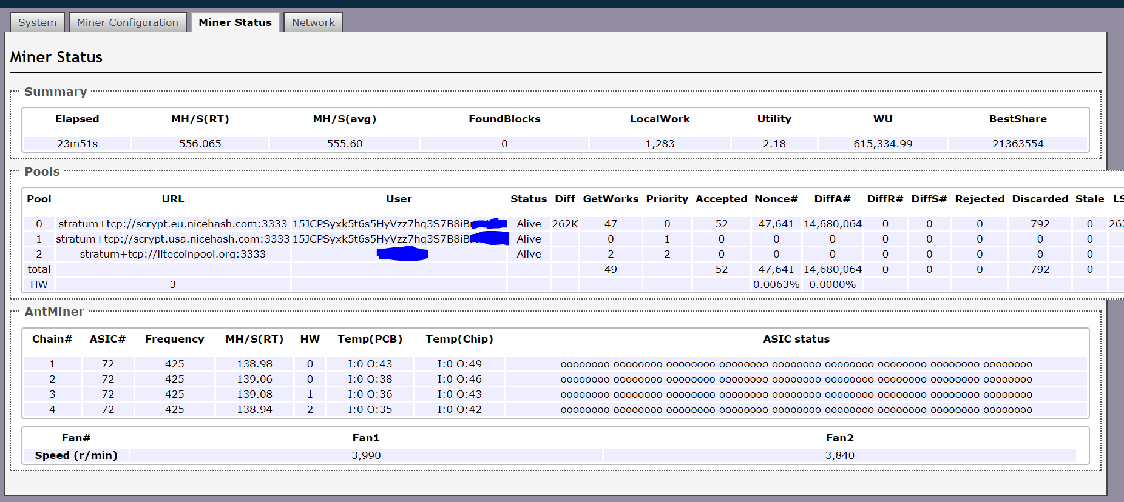Click chain 3 hashrate 139.08
1124x502 pixels.
point(254,394)
